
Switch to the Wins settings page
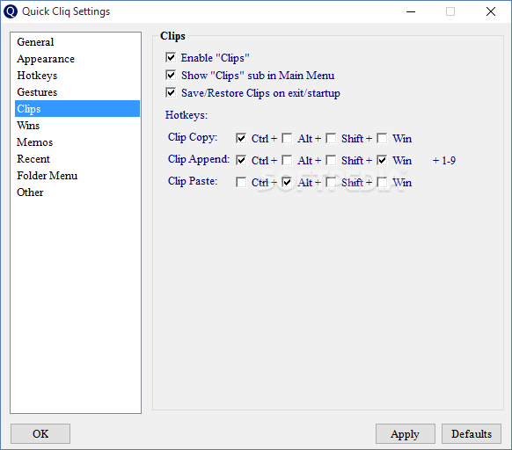pos(77,126)
